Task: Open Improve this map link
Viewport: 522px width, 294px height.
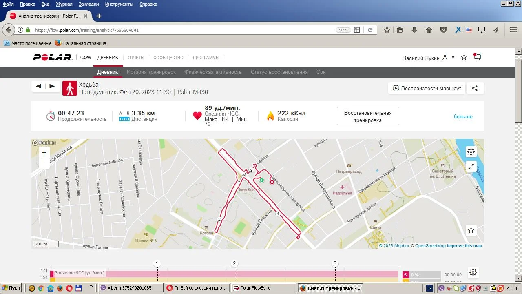Action: (x=464, y=246)
